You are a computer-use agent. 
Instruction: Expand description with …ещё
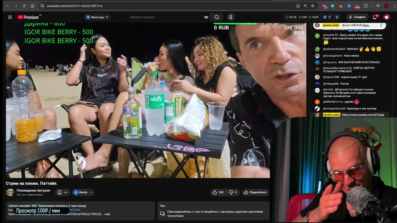tap(105, 214)
